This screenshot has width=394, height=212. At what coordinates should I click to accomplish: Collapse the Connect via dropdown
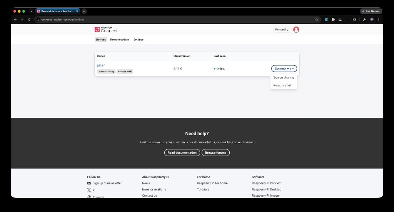pyautogui.click(x=284, y=68)
